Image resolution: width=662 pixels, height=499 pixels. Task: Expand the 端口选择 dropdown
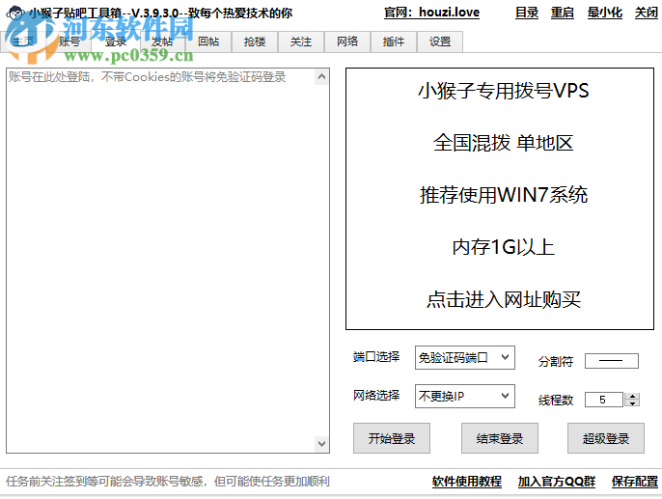pos(465,357)
